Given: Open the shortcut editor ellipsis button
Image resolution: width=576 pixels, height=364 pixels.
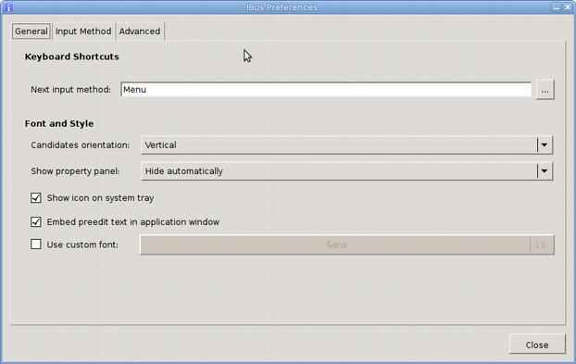Looking at the screenshot, I should click(545, 90).
